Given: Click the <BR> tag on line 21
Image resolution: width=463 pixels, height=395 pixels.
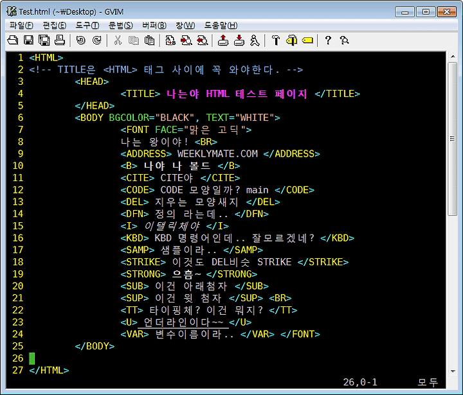Looking at the screenshot, I should click(280, 298).
